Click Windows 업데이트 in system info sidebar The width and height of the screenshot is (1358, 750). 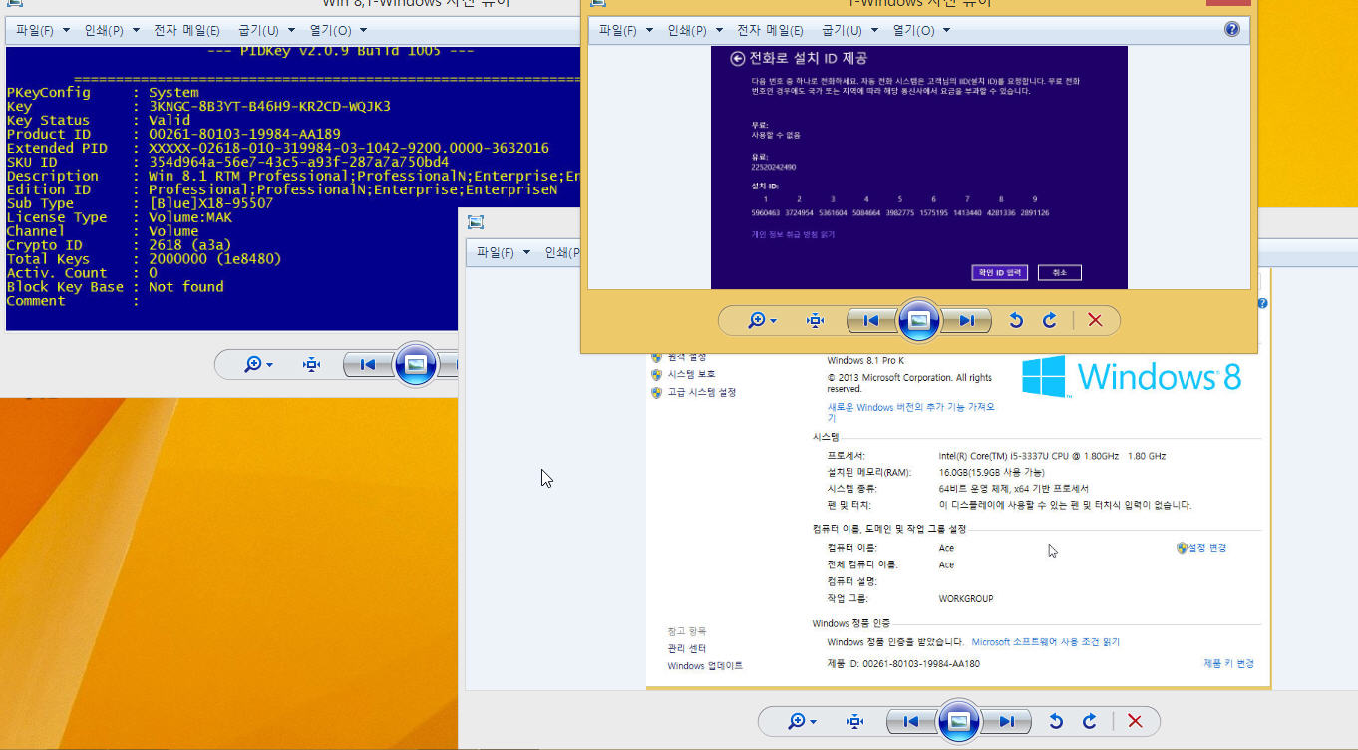click(705, 665)
